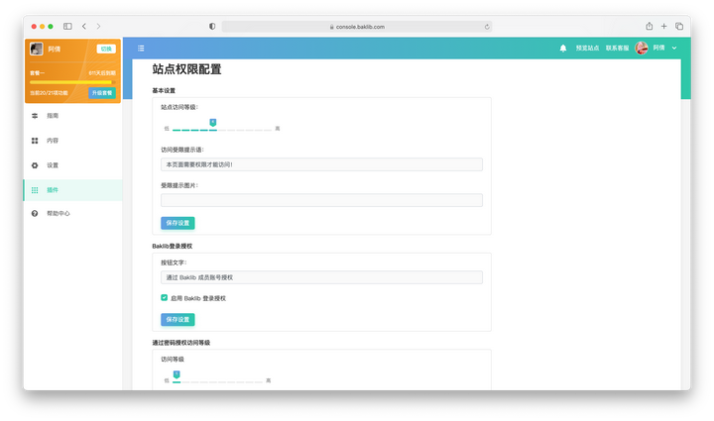
Task: Toggle 启用 Baklib 登录授权 checkbox
Action: [x=164, y=298]
